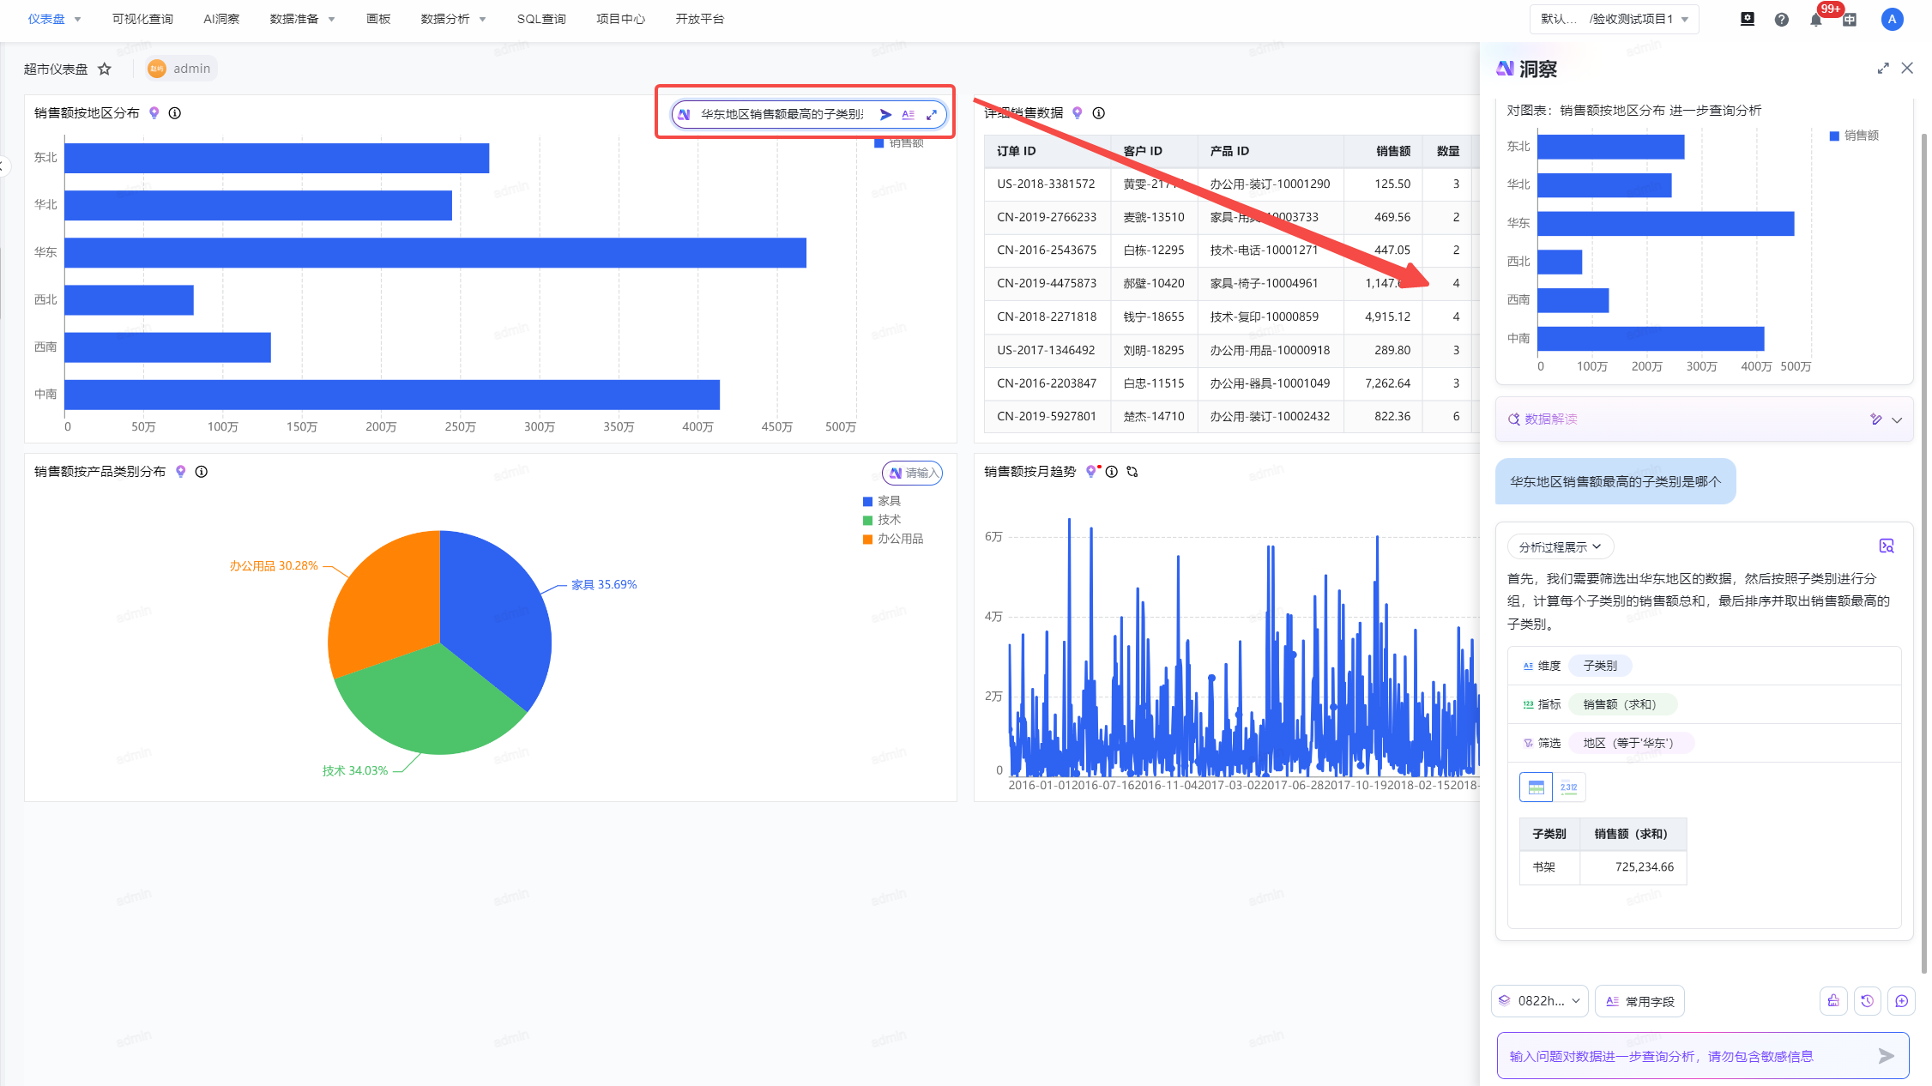This screenshot has width=1932, height=1086.
Task: Click the query text field in the region chart
Action: click(782, 114)
